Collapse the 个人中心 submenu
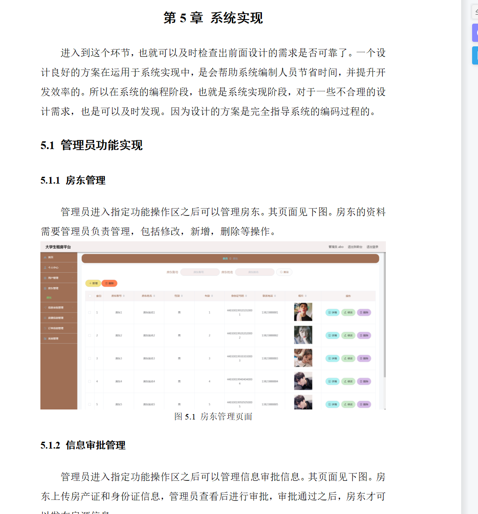 coord(73,268)
